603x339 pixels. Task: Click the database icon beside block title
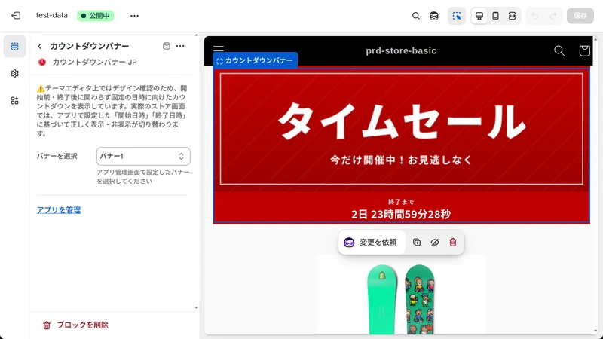tap(167, 46)
